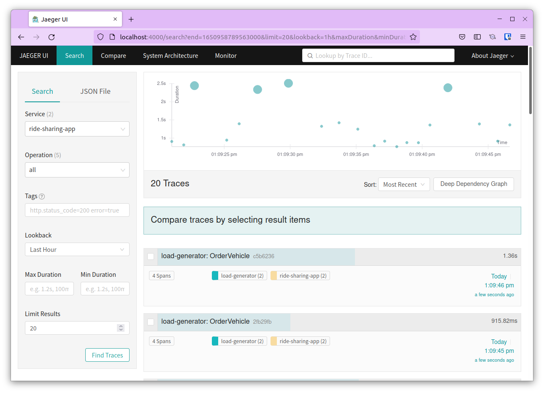Expand the About Jaeger menu
Image resolution: width=544 pixels, height=393 pixels.
pyautogui.click(x=493, y=56)
